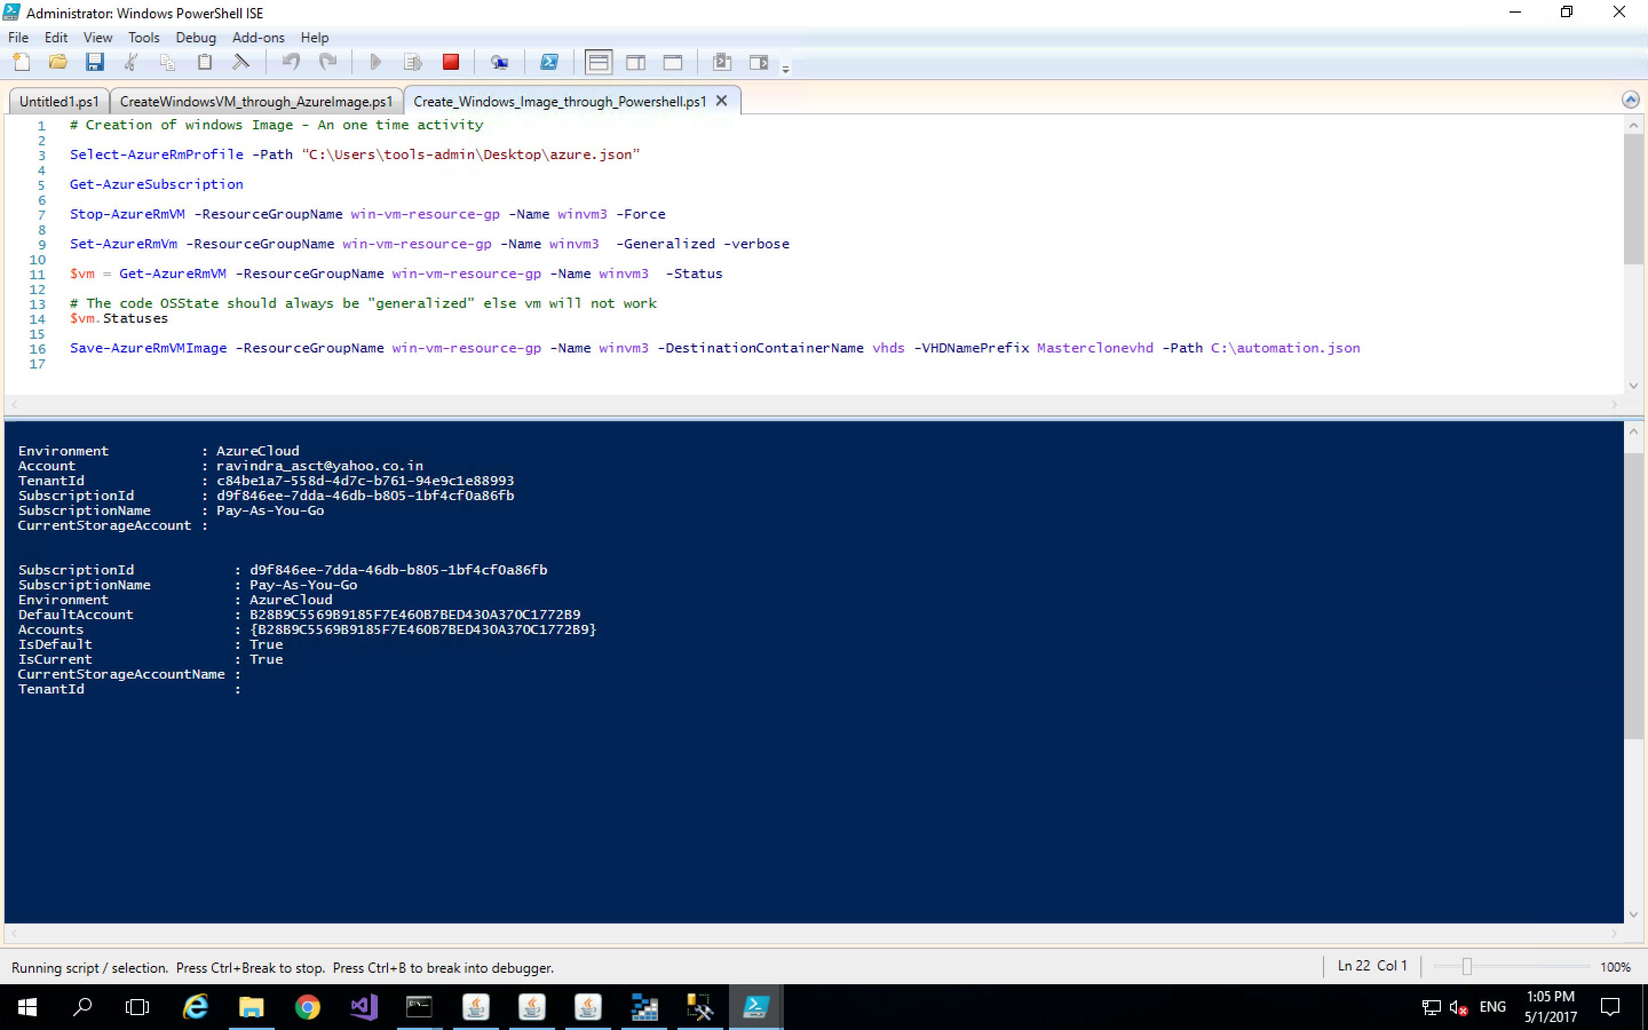Viewport: 1648px width, 1030px height.
Task: Open the Tools menu
Action: point(144,37)
